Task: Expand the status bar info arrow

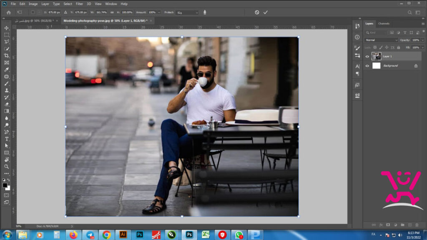Action: click(72, 226)
